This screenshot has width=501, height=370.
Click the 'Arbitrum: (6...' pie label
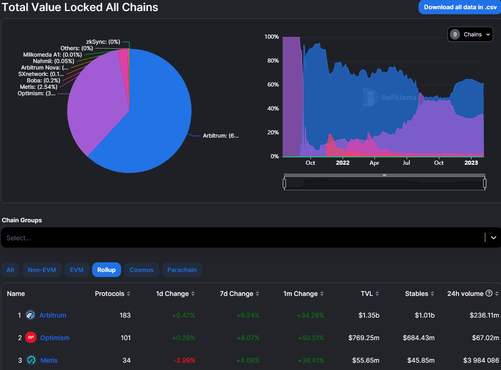tap(221, 136)
